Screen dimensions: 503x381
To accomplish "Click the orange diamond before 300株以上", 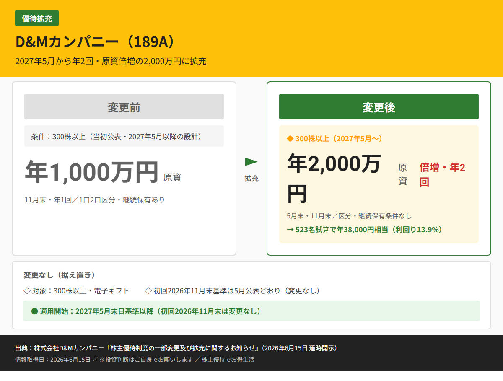I will [x=290, y=138].
